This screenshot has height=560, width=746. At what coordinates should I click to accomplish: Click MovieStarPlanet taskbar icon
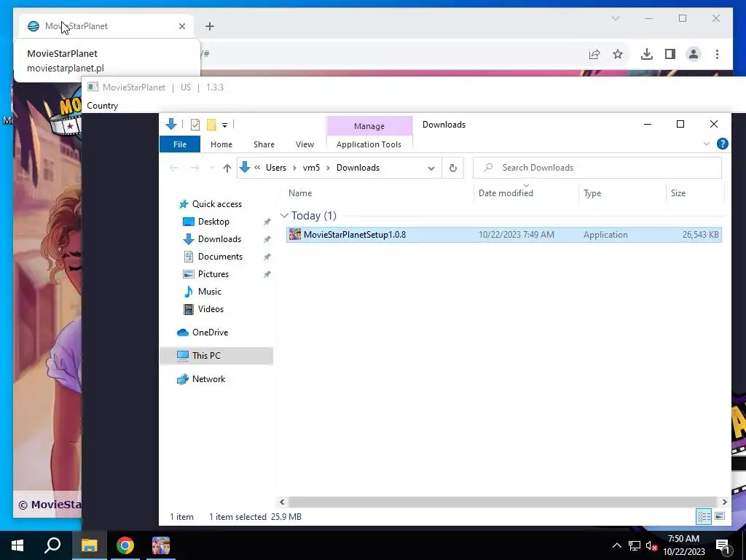coord(161,545)
